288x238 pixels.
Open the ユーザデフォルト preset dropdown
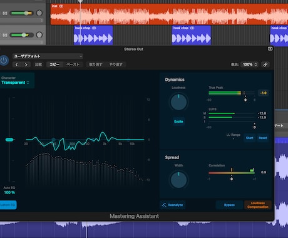point(48,56)
